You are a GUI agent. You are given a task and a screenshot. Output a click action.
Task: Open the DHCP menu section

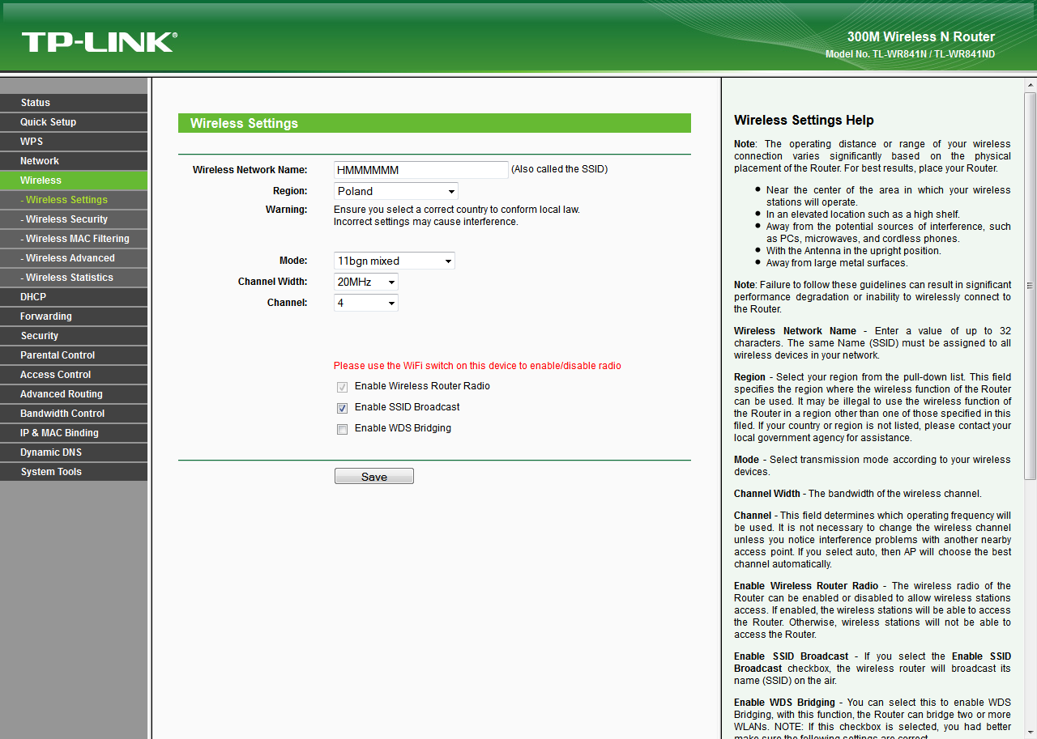(x=74, y=297)
